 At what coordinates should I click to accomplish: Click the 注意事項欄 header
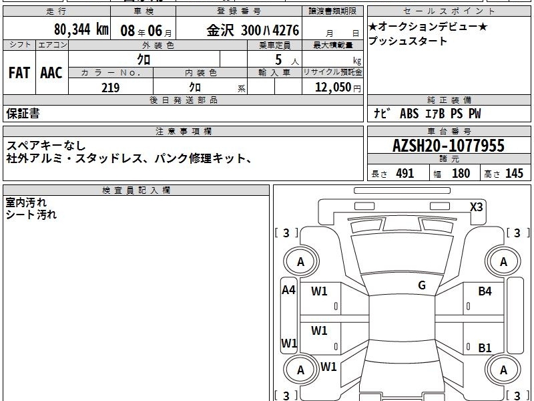coord(183,131)
